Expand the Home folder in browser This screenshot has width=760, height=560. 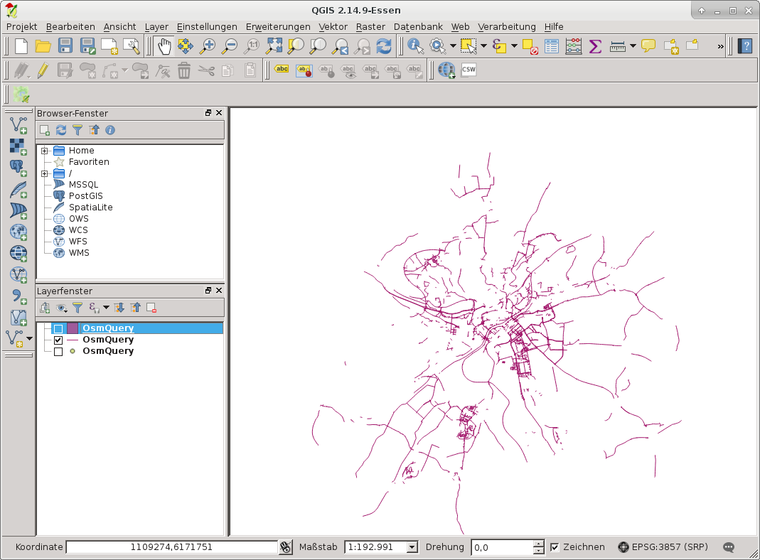(x=45, y=151)
